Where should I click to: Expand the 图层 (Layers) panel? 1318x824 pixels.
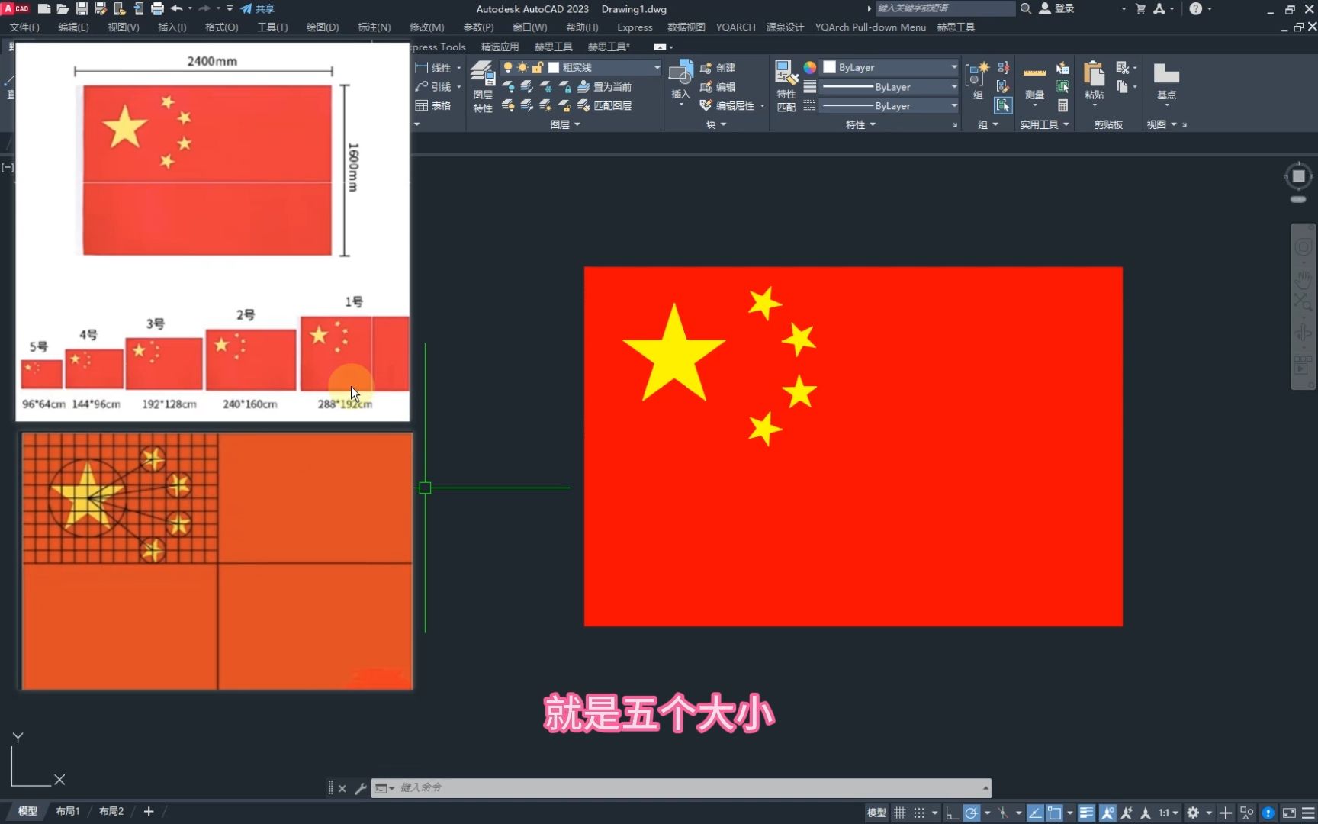[x=565, y=124]
